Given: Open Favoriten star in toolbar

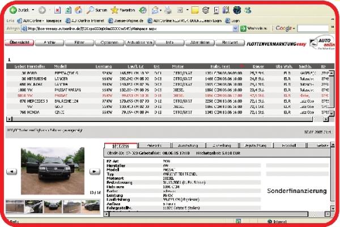Looking at the screenshot, I should pyautogui.click(x=121, y=10).
